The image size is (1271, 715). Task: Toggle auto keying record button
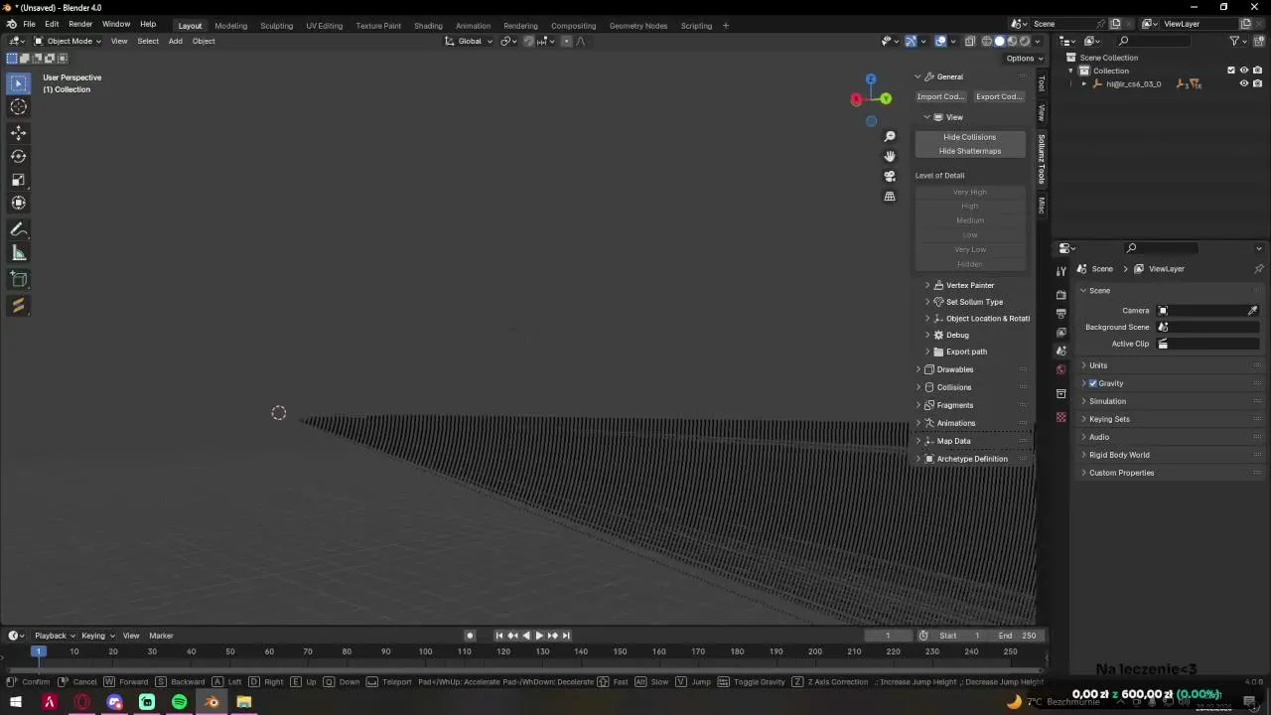pyautogui.click(x=470, y=636)
